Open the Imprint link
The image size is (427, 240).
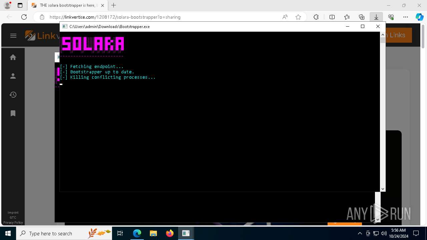[13, 213]
